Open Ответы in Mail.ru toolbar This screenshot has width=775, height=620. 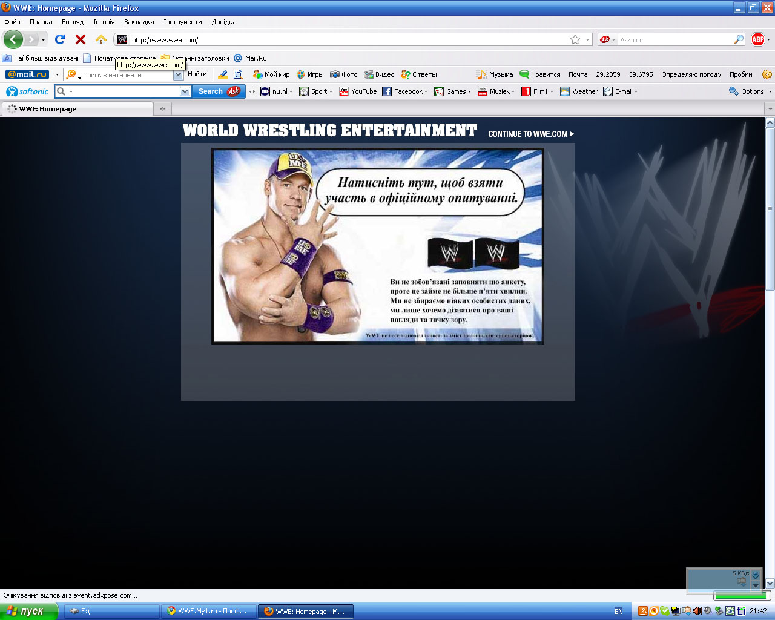(x=419, y=74)
